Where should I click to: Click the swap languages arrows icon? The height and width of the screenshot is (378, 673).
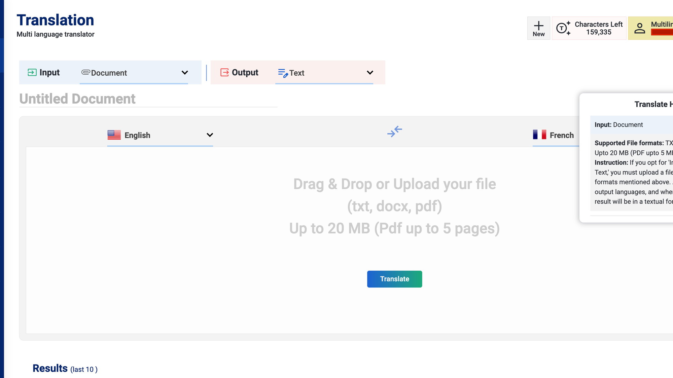[394, 131]
